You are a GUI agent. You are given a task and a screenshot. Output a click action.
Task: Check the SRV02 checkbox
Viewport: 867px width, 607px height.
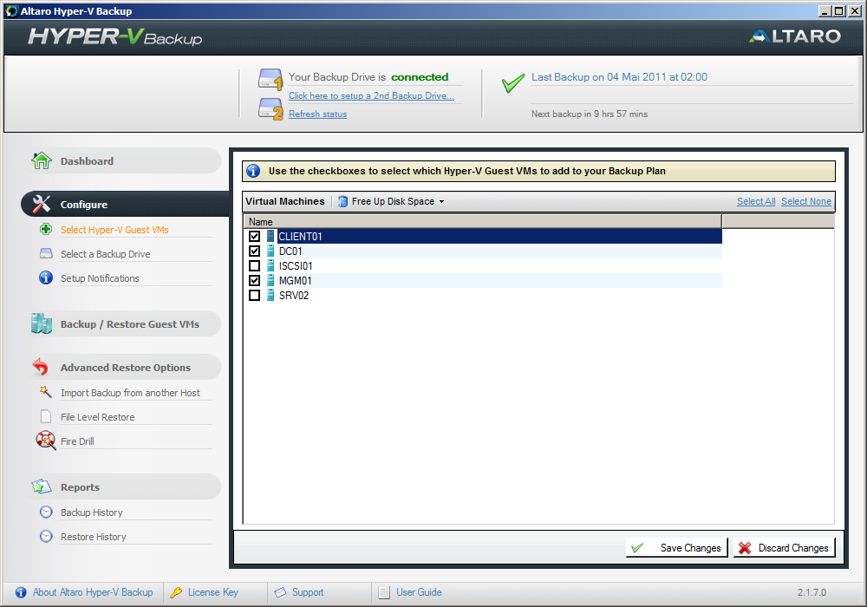254,295
